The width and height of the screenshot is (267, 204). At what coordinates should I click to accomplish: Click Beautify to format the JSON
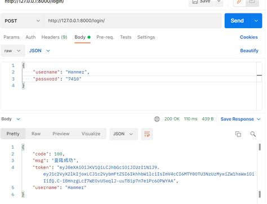tap(249, 51)
